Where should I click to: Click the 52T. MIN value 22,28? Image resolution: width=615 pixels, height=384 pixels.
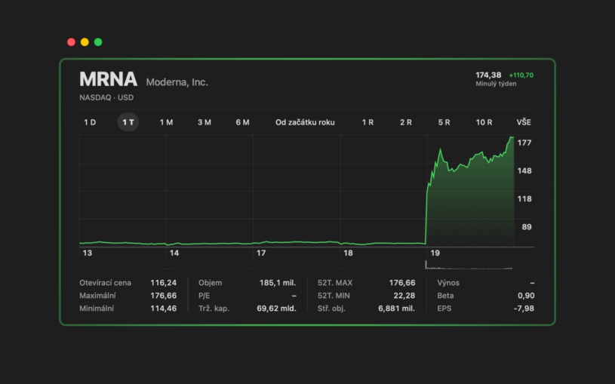pos(404,296)
